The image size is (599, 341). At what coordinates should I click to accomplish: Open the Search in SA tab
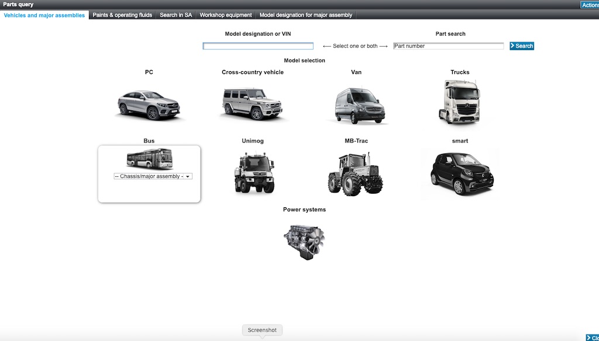point(176,15)
